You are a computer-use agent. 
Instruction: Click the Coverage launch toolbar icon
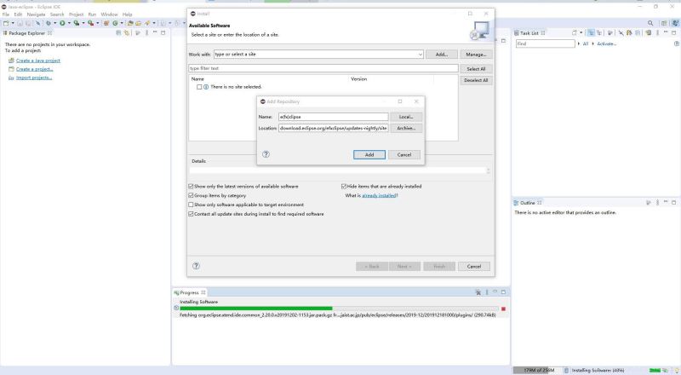pyautogui.click(x=77, y=23)
